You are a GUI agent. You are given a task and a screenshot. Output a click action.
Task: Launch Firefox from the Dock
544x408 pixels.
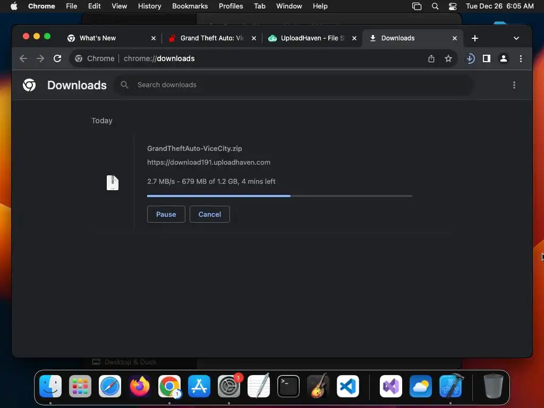pyautogui.click(x=140, y=386)
